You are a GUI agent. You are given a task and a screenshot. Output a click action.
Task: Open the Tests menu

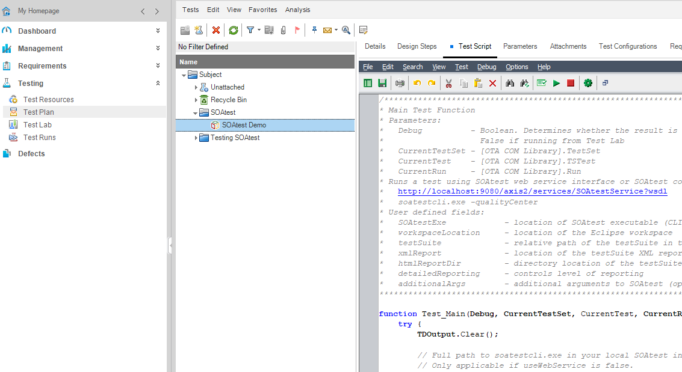click(190, 10)
